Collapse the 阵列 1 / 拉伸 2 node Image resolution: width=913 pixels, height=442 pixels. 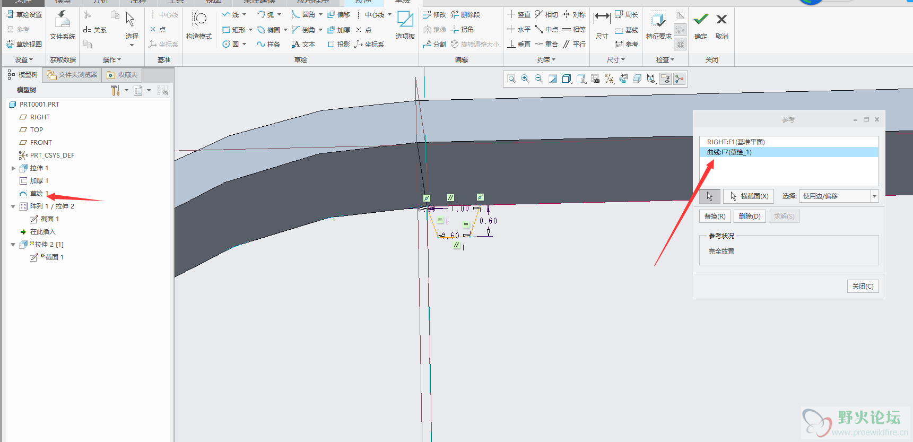pos(13,206)
